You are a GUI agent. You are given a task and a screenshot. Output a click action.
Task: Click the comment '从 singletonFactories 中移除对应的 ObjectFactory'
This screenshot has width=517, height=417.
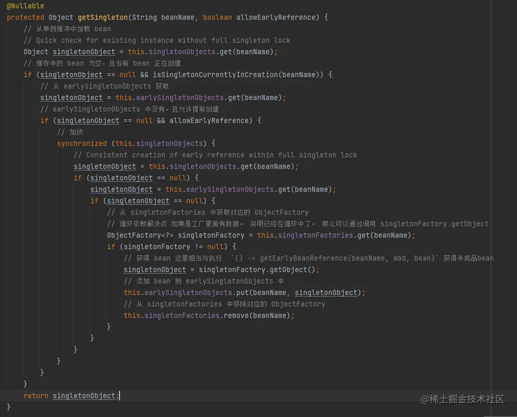pyautogui.click(x=224, y=304)
